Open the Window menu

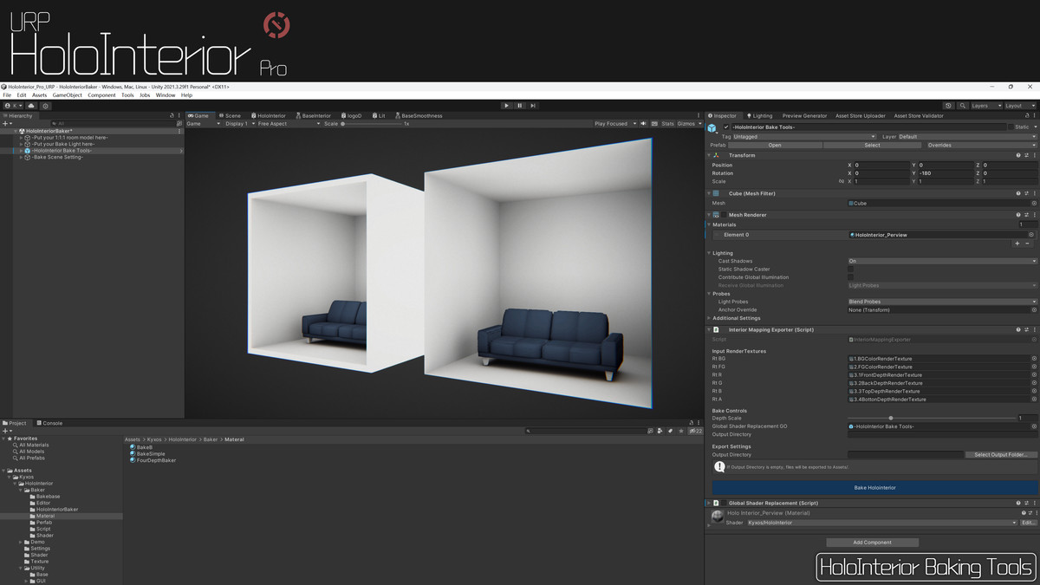tap(165, 95)
